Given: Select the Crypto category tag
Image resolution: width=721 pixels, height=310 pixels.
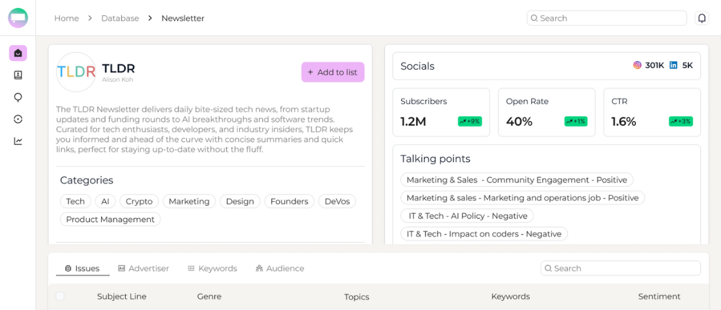Looking at the screenshot, I should [139, 201].
